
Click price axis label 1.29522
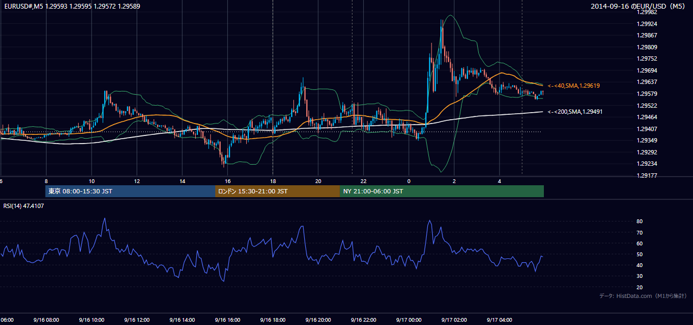[x=646, y=106]
